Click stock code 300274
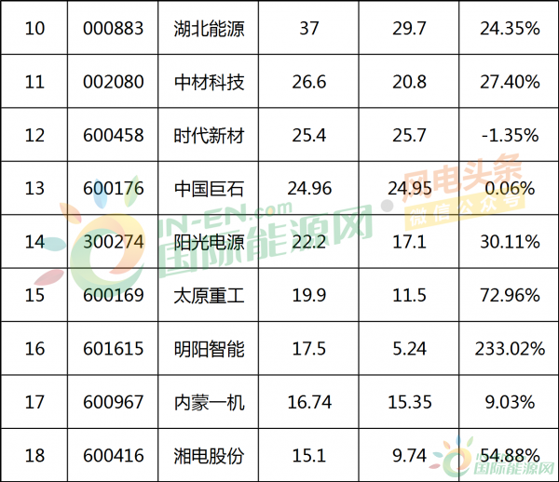The image size is (559, 482). pyautogui.click(x=113, y=242)
